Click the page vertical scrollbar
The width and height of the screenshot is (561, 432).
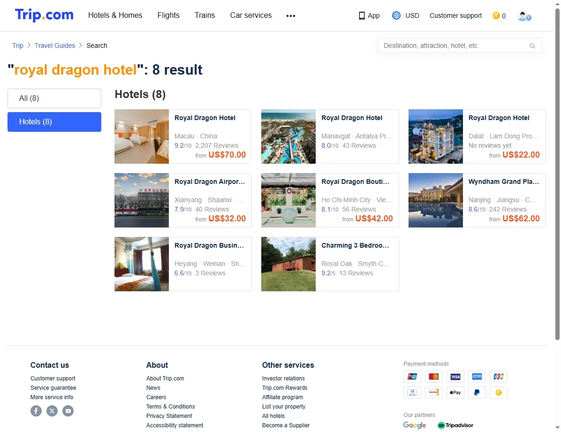pos(557,174)
